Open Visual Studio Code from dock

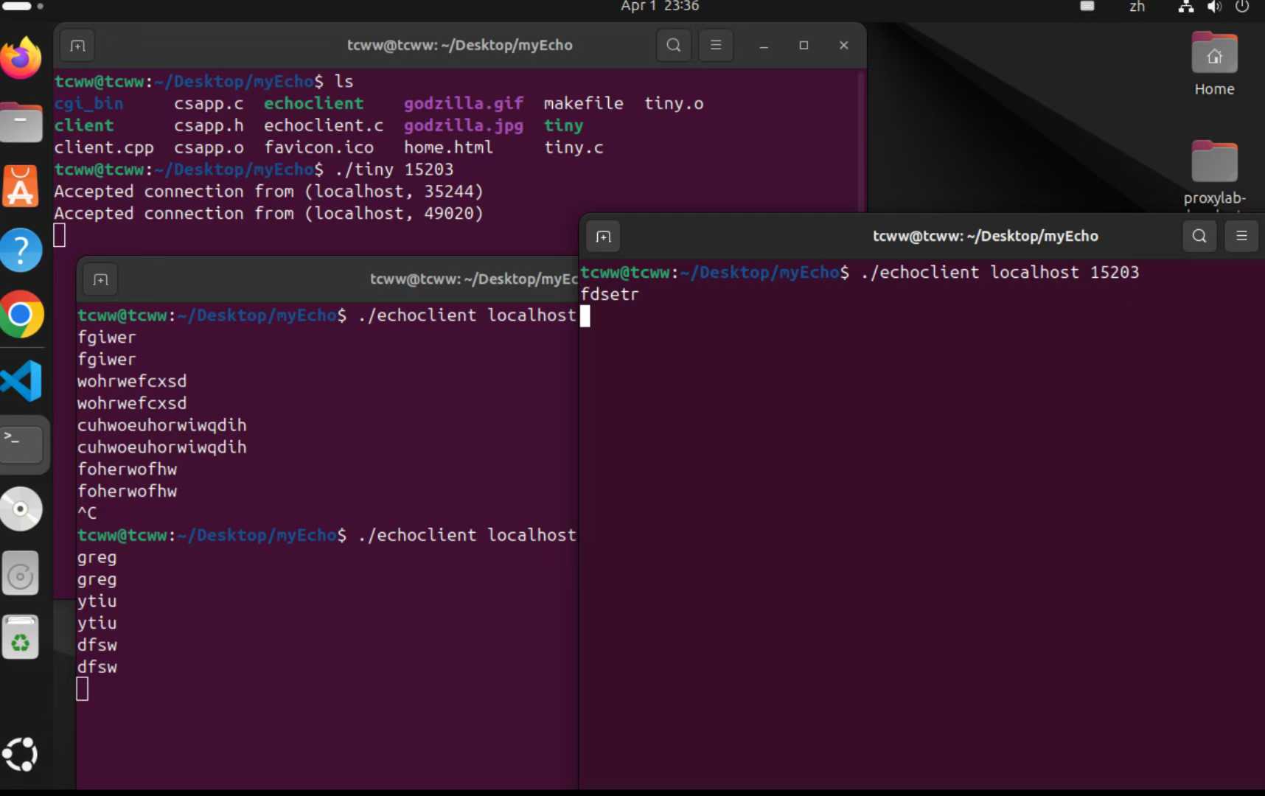21,380
